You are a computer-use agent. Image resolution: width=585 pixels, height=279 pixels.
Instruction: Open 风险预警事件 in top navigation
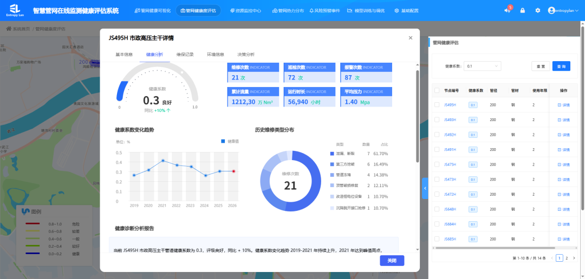[x=324, y=10]
